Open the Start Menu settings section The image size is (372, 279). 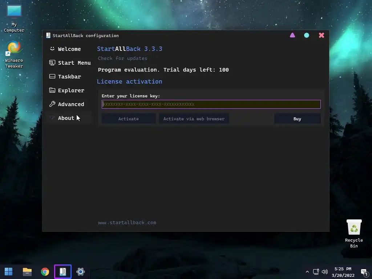[x=69, y=62]
